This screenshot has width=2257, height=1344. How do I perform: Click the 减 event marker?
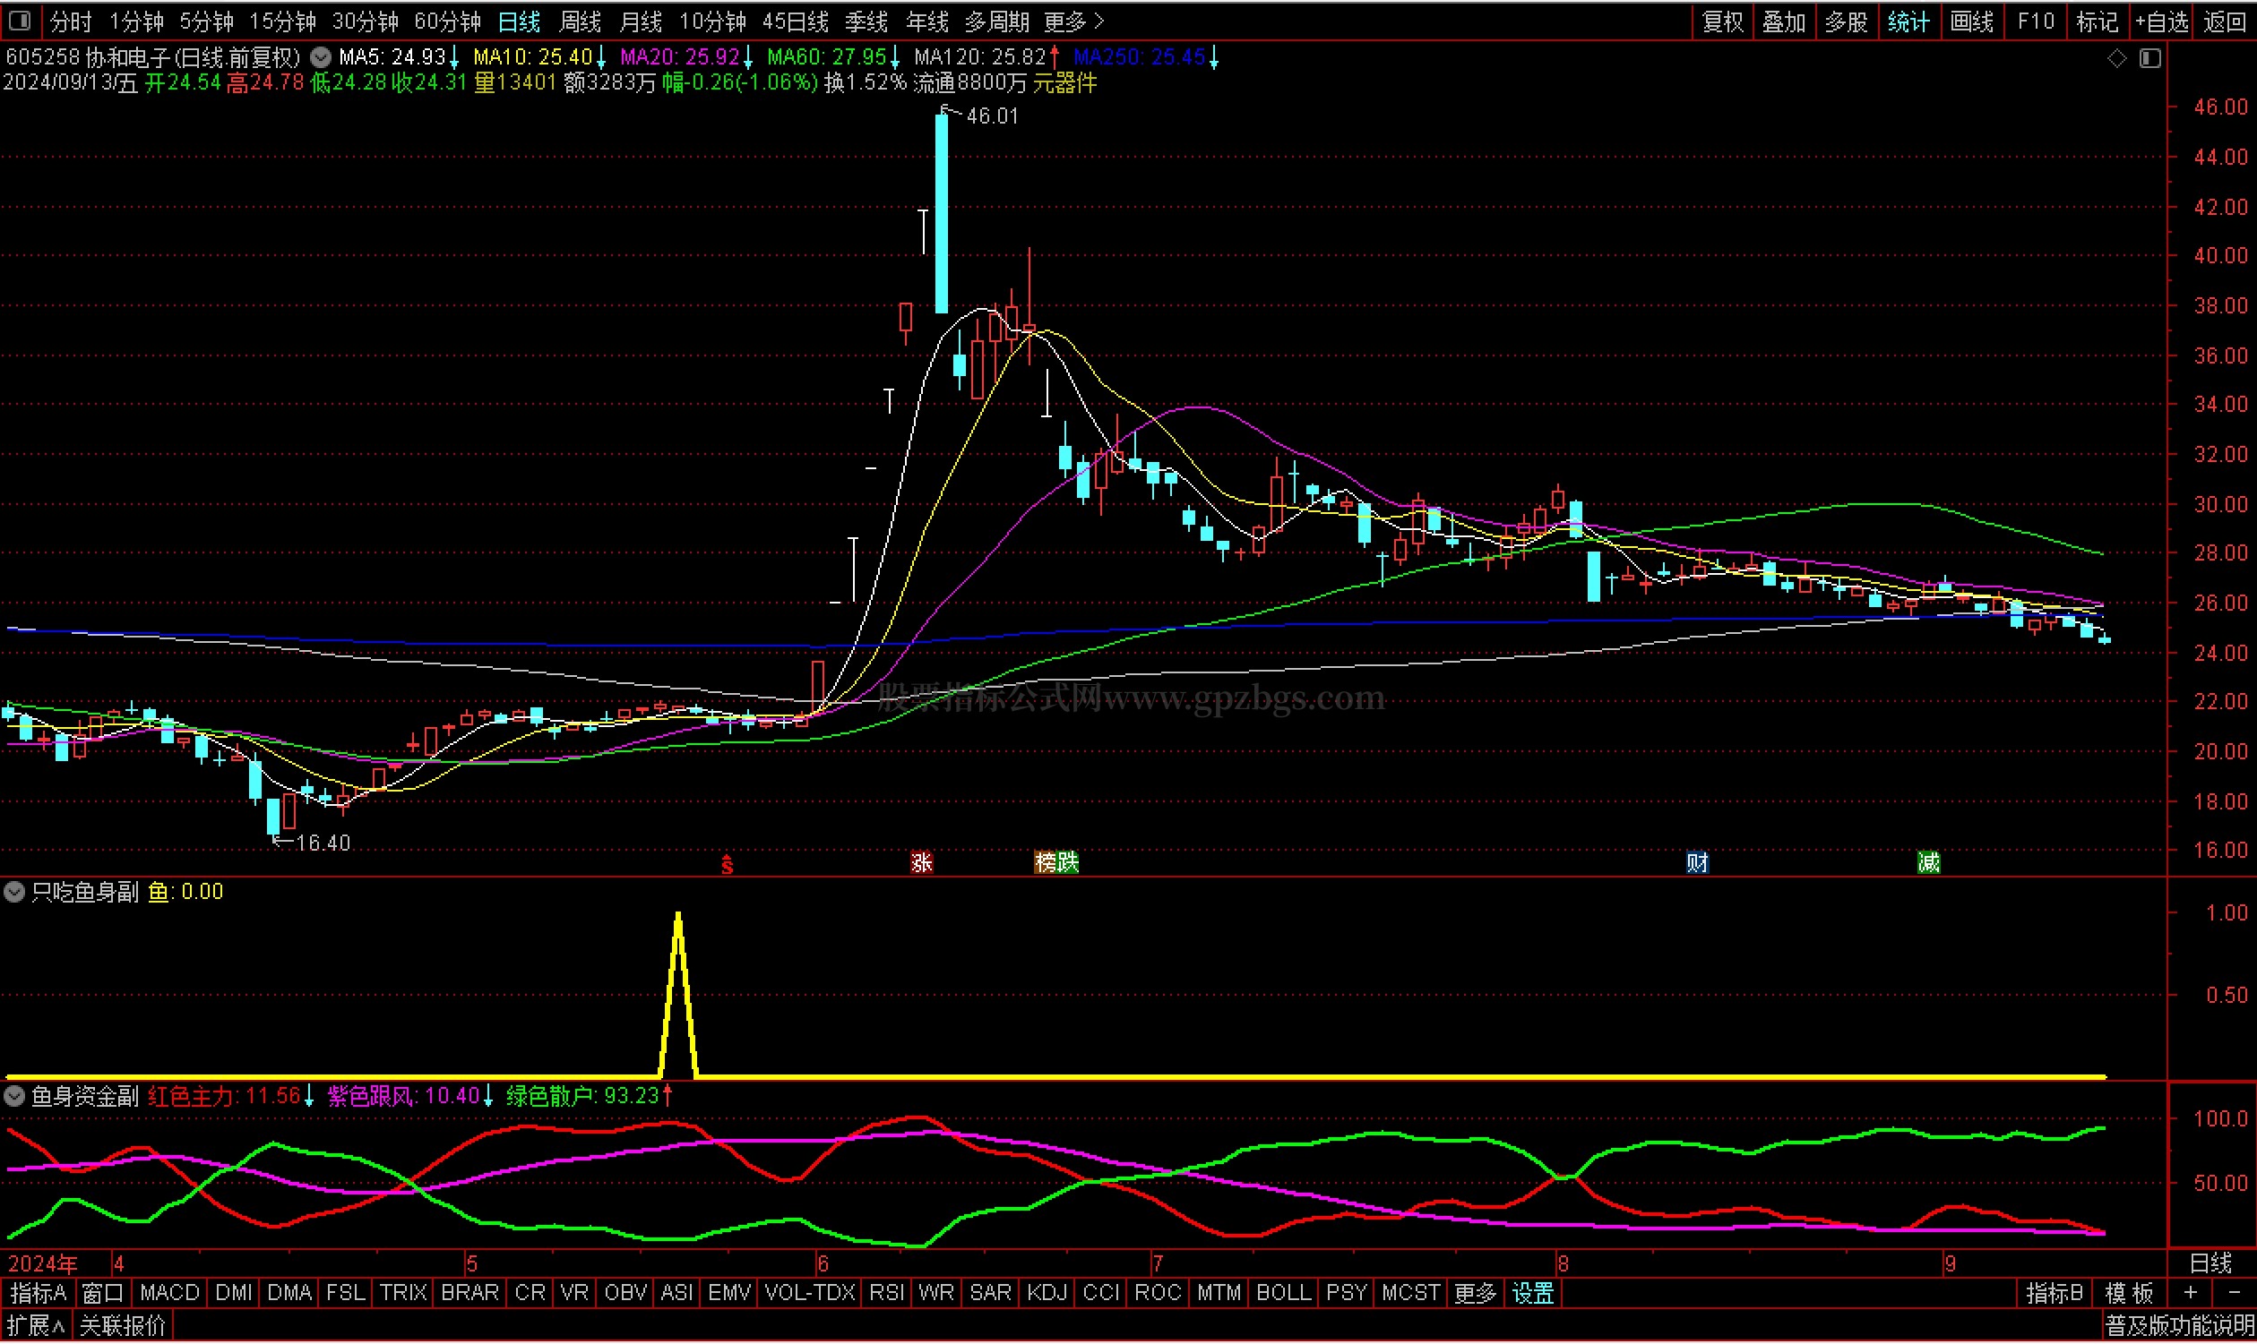[1929, 862]
